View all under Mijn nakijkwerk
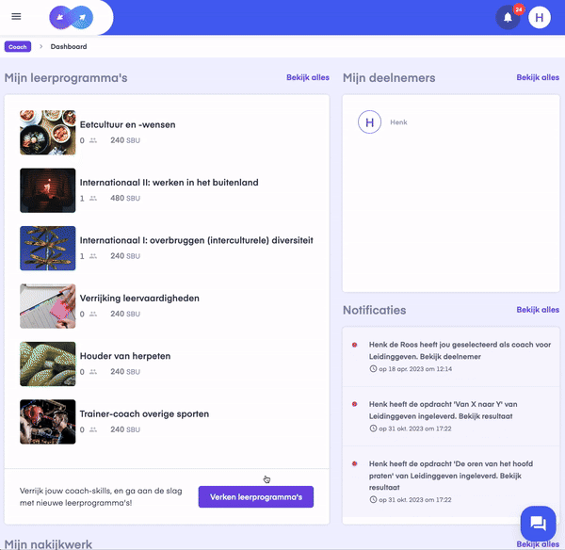This screenshot has width=565, height=550. (x=538, y=544)
